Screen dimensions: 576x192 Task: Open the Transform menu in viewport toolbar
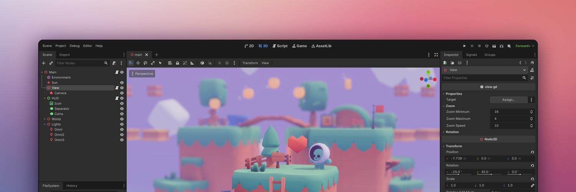tap(250, 63)
